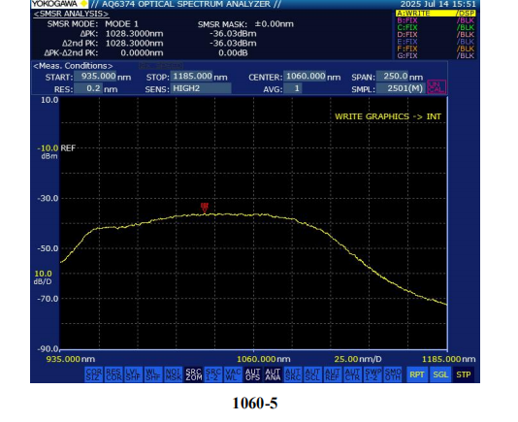Click the SRC 1-2 status indicator
518x422 pixels.
pyautogui.click(x=213, y=374)
